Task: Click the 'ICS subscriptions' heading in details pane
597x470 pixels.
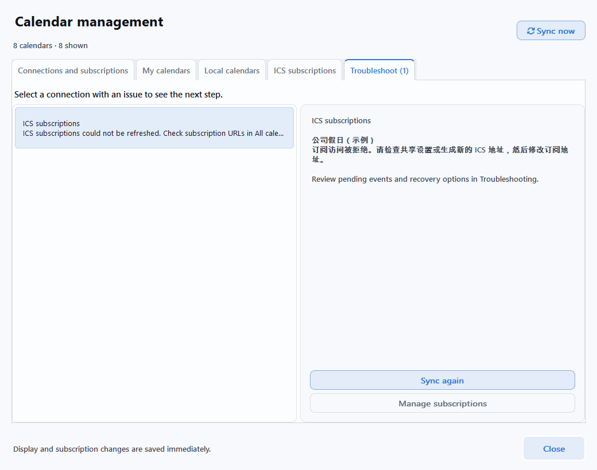Action: click(x=341, y=120)
